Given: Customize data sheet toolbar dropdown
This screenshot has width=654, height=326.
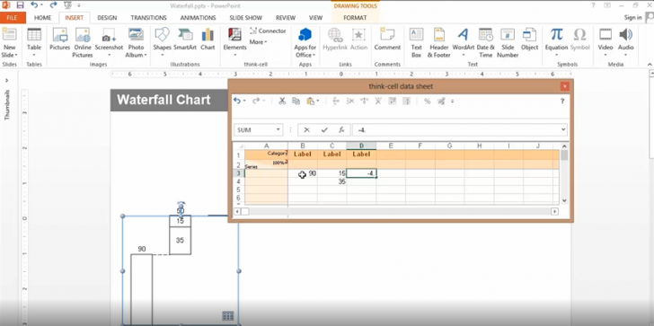Looking at the screenshot, I should coord(452,101).
